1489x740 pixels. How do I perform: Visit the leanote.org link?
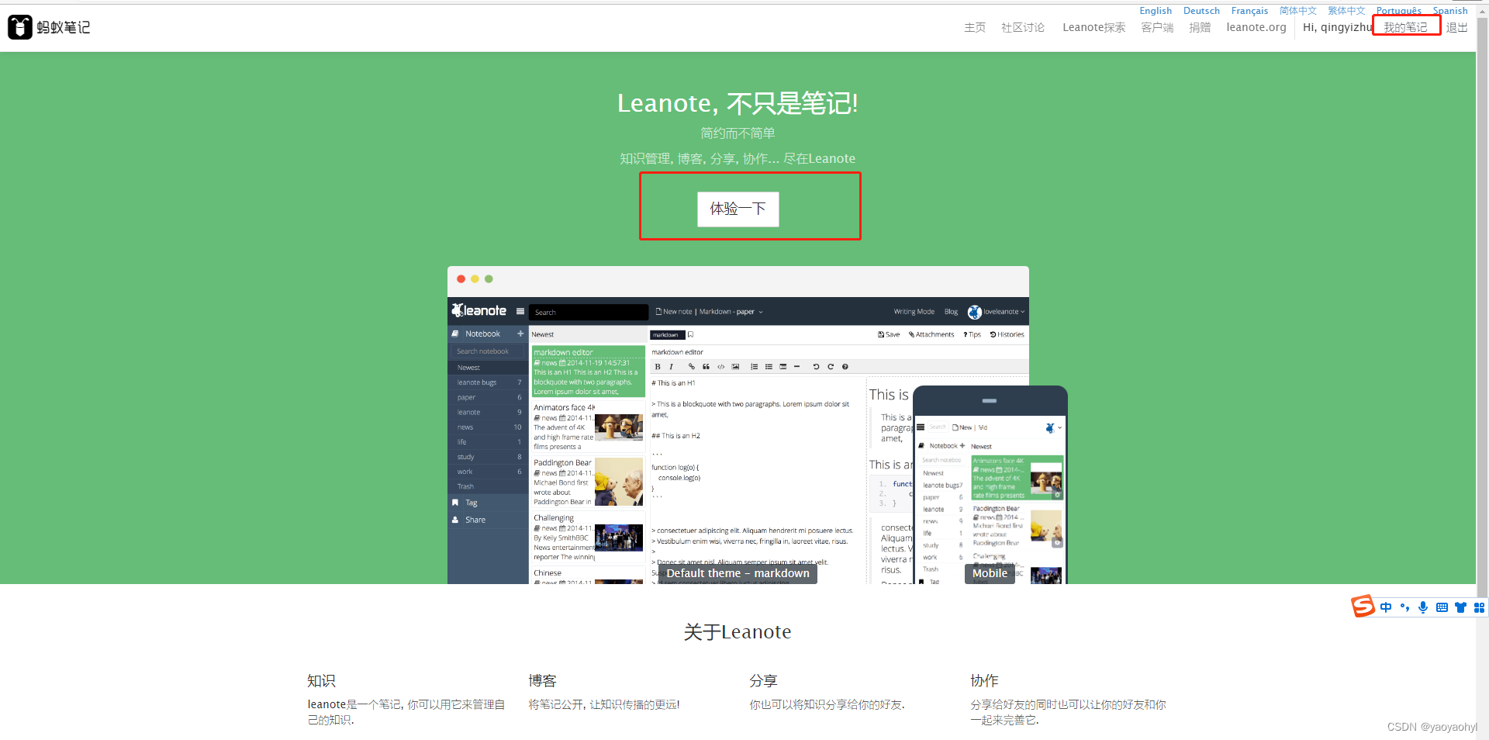click(1256, 27)
